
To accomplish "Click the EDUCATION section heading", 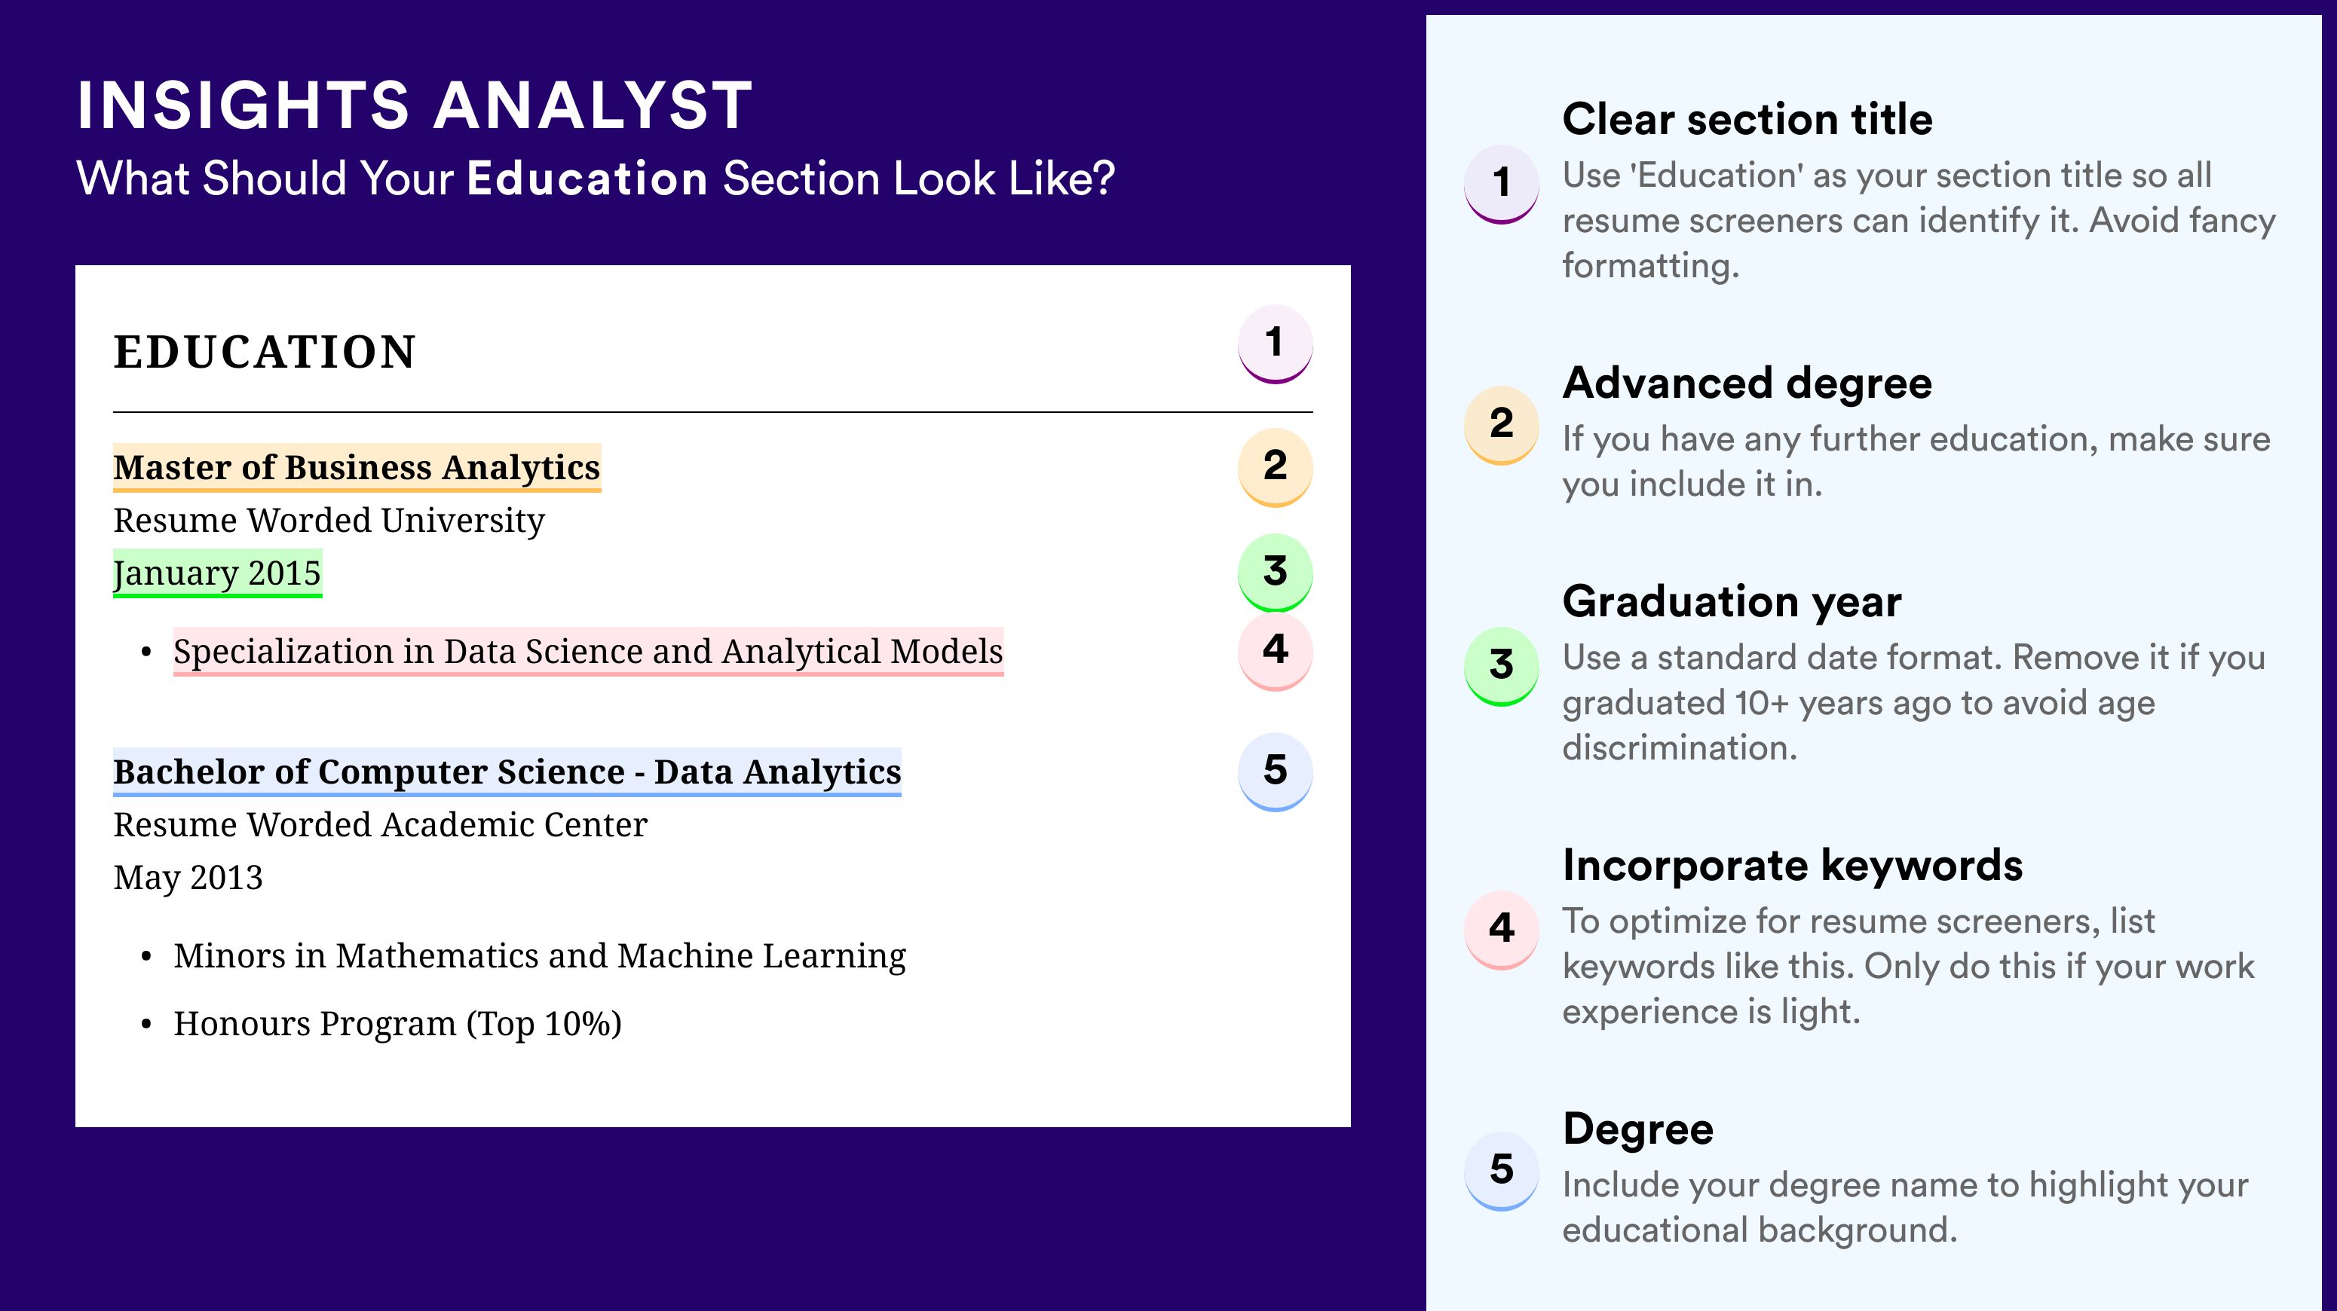I will pyautogui.click(x=265, y=352).
